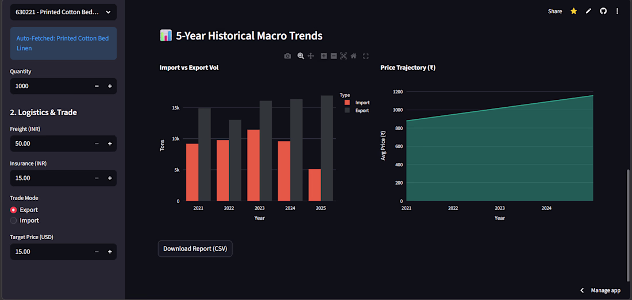Screen dimensions: 632x300
Task: Click the Trade Mode label
Action: 24,198
